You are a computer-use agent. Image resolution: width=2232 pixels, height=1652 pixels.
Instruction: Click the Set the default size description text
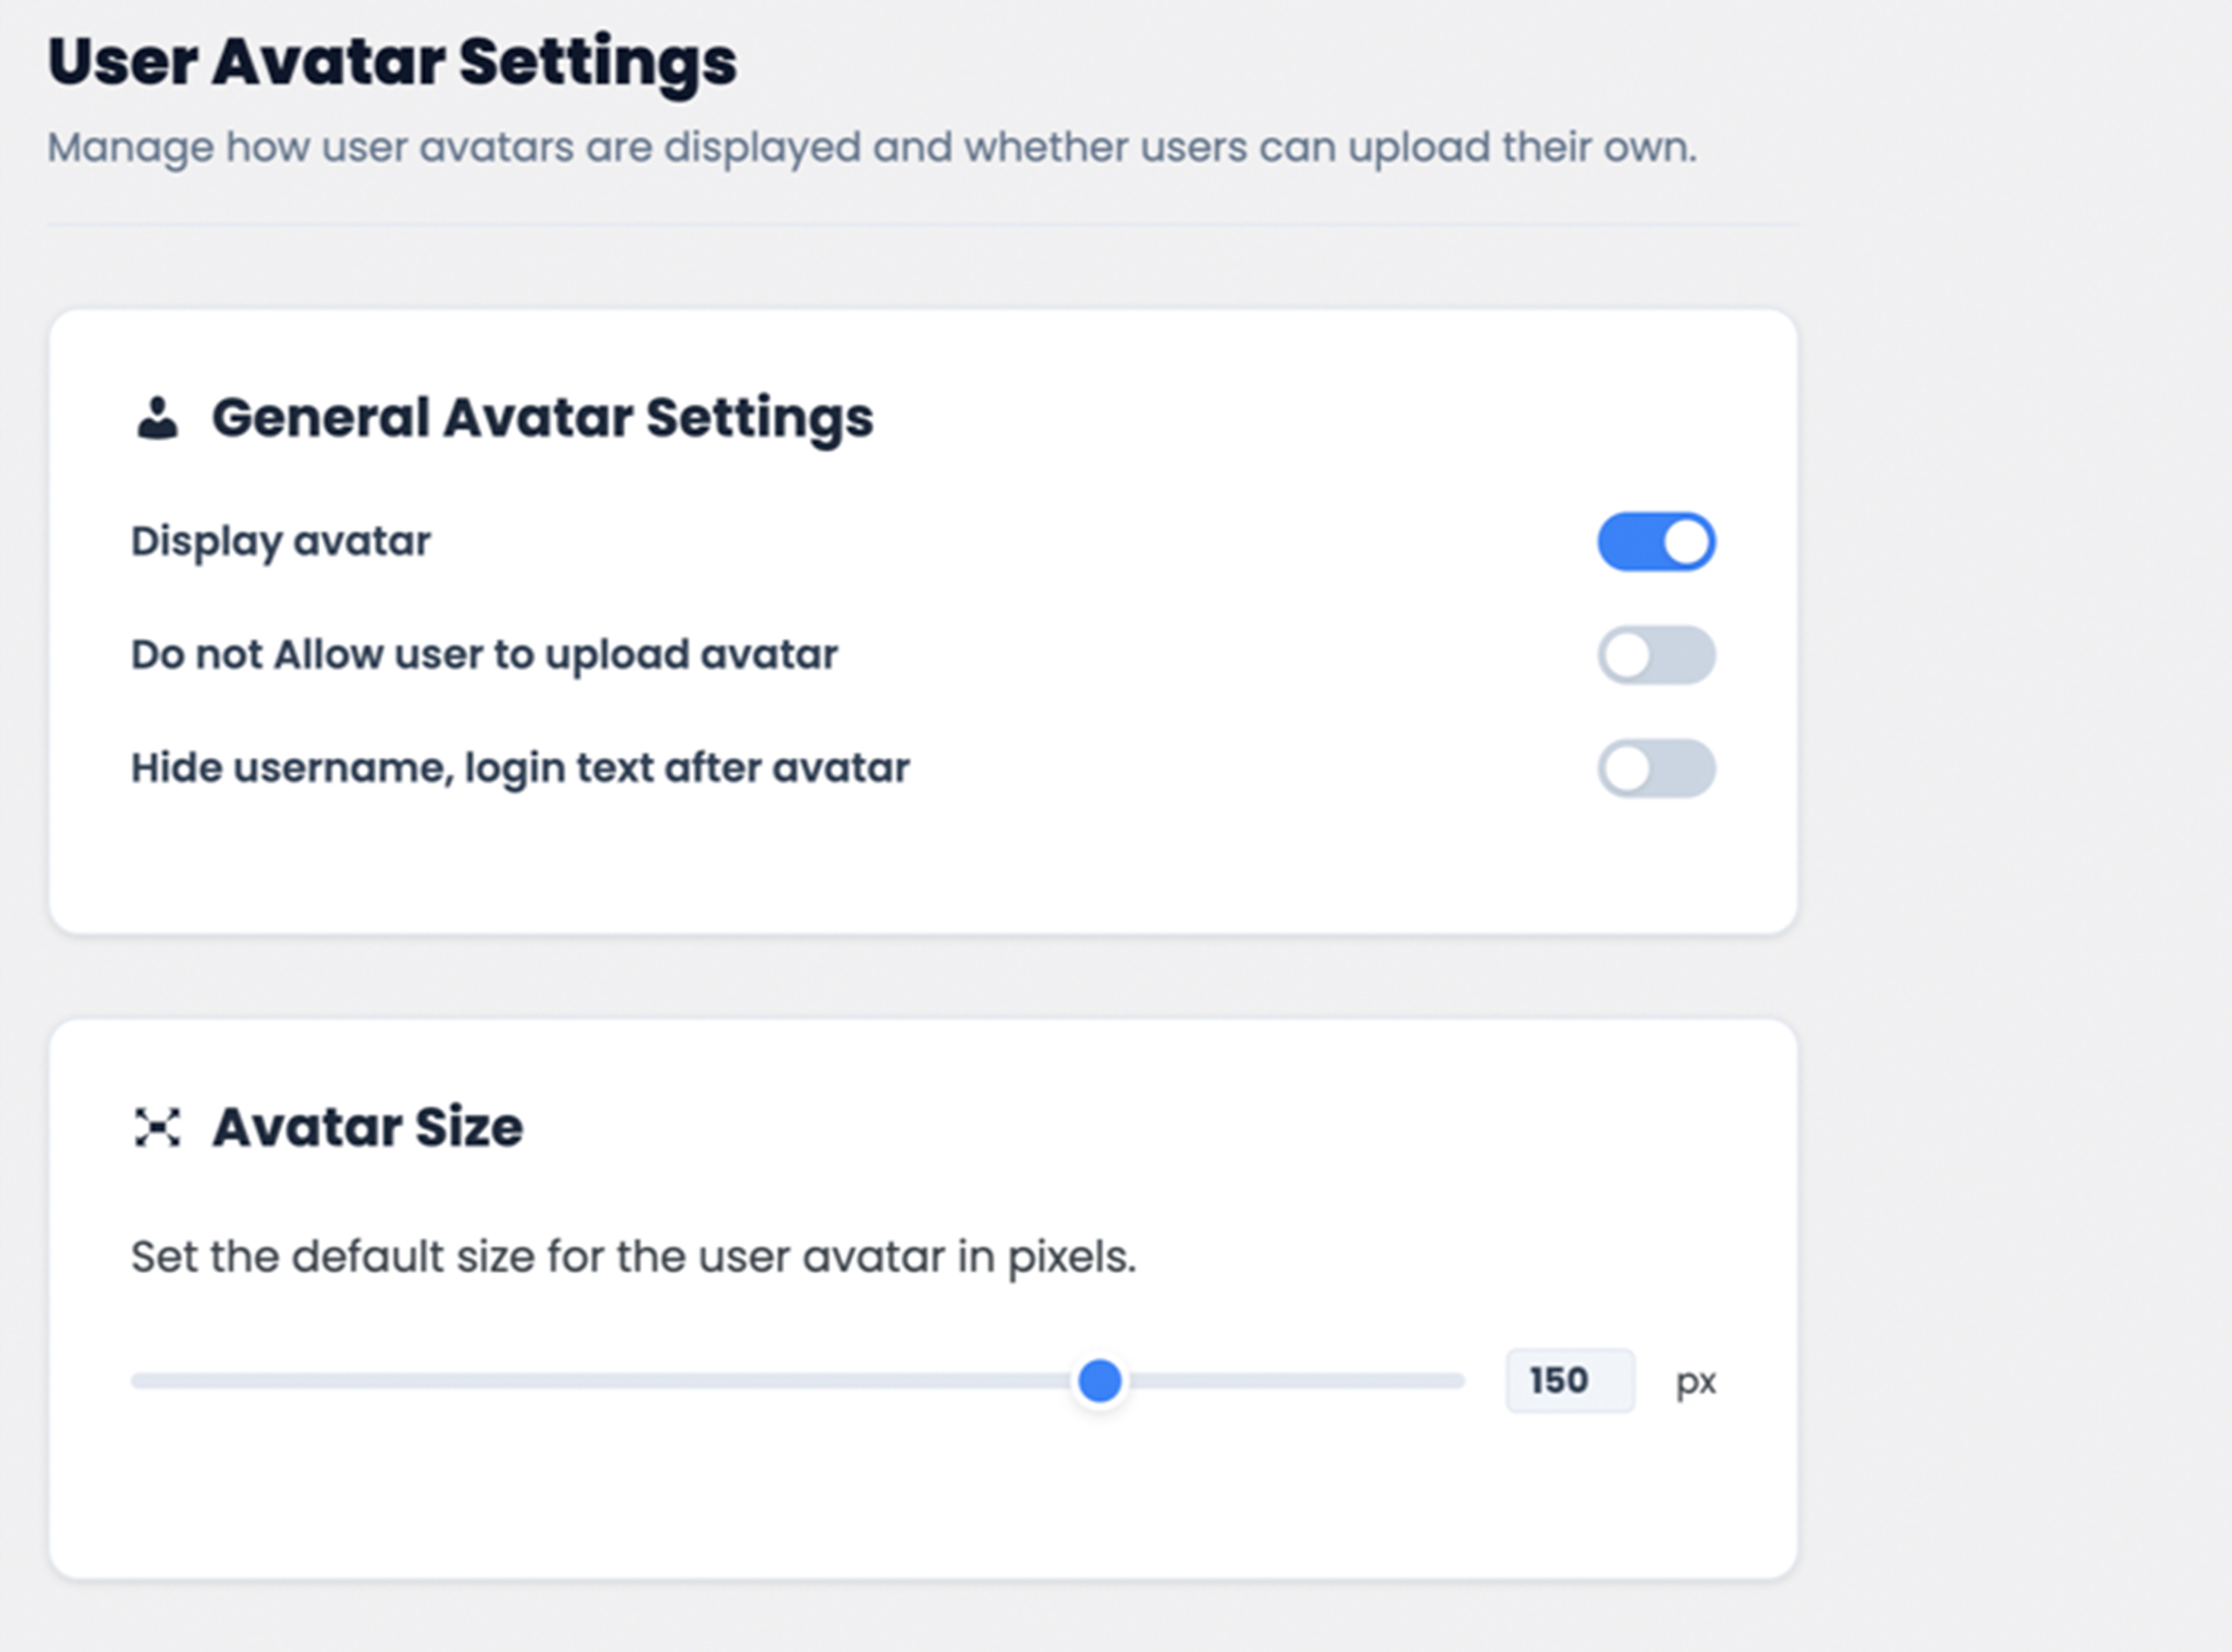pyautogui.click(x=633, y=1256)
